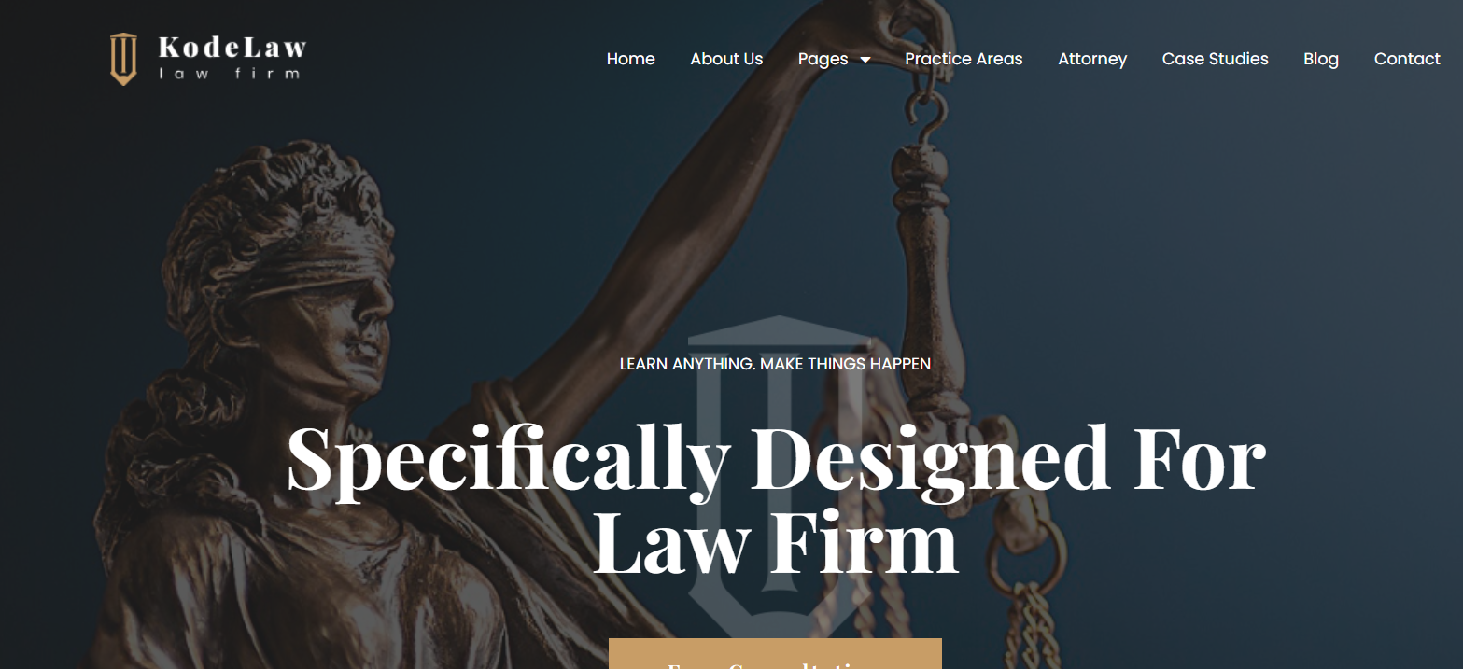Viewport: 1463px width, 669px height.
Task: View the Case Studies page
Action: [1215, 59]
